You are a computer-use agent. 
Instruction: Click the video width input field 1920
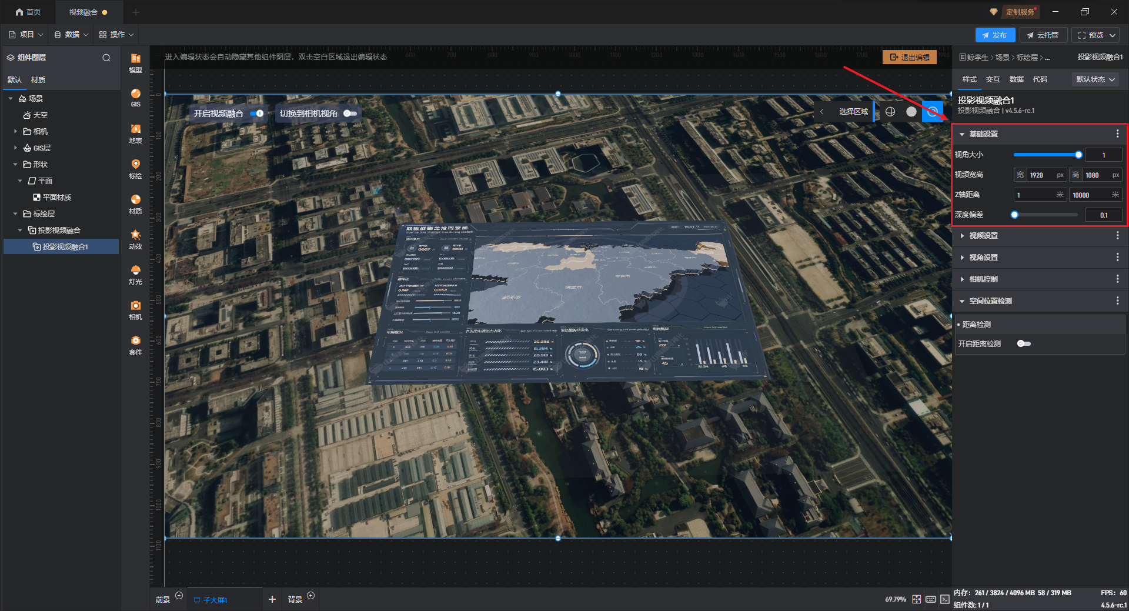coord(1041,175)
